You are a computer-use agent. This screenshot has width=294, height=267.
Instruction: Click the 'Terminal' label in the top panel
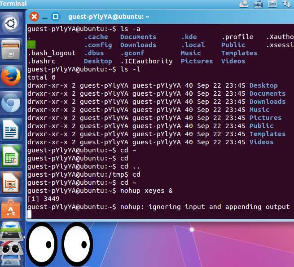(x=13, y=4)
